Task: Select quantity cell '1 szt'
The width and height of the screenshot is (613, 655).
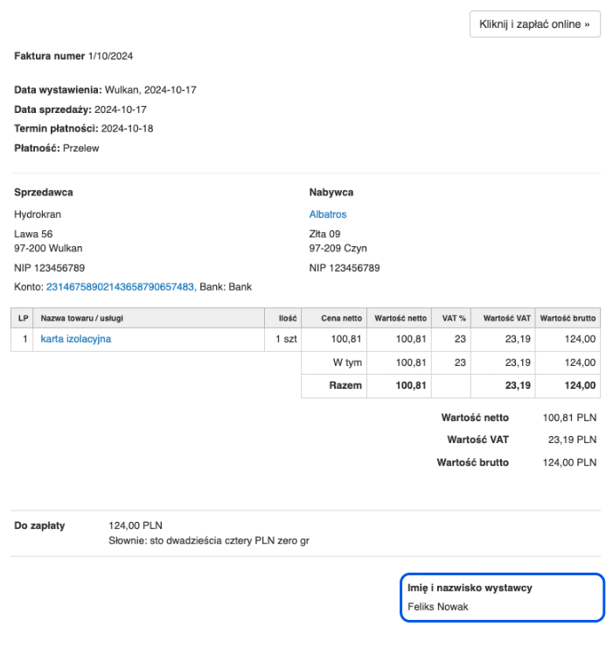Action: click(283, 339)
